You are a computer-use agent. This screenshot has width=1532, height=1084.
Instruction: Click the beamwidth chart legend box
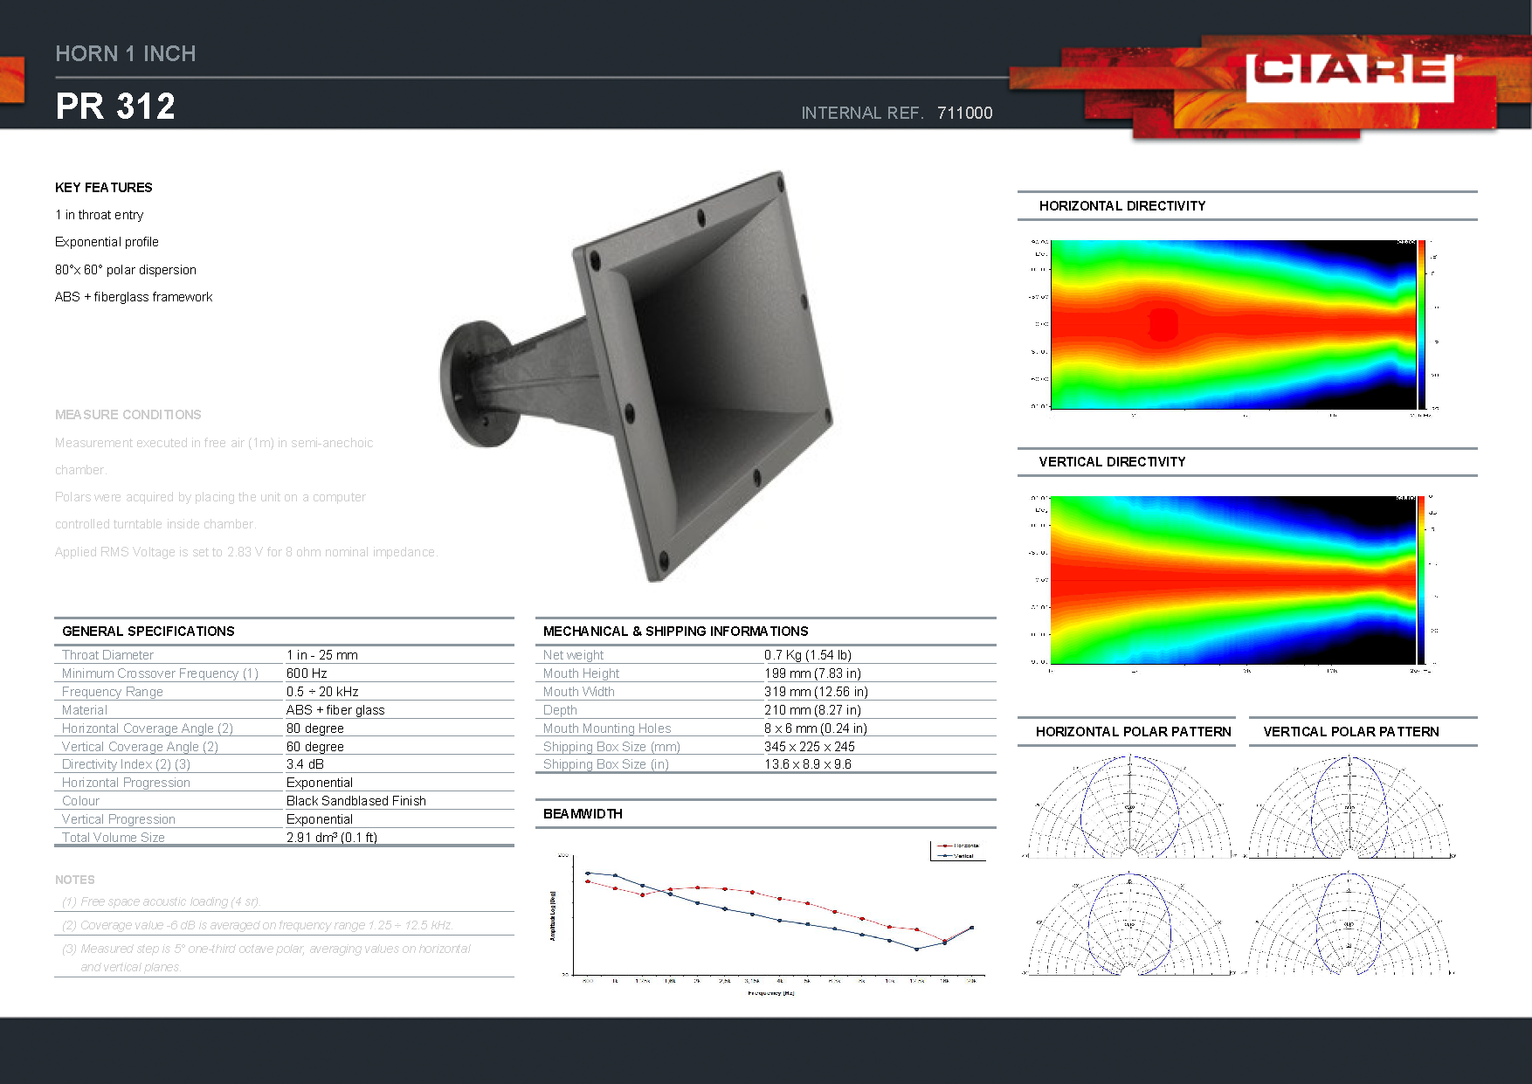pos(958,851)
